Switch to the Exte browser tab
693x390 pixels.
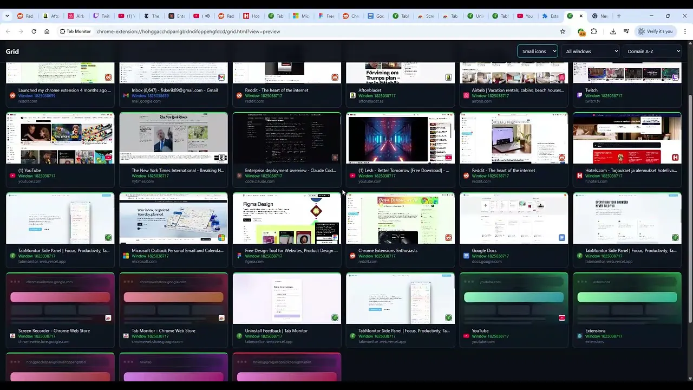pyautogui.click(x=551, y=16)
